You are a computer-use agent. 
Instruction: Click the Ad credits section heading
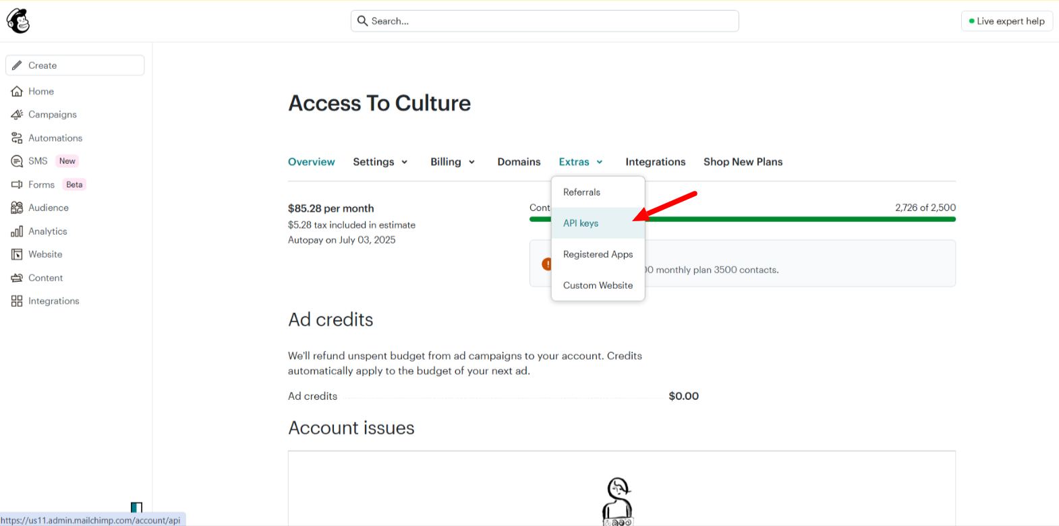pos(331,320)
